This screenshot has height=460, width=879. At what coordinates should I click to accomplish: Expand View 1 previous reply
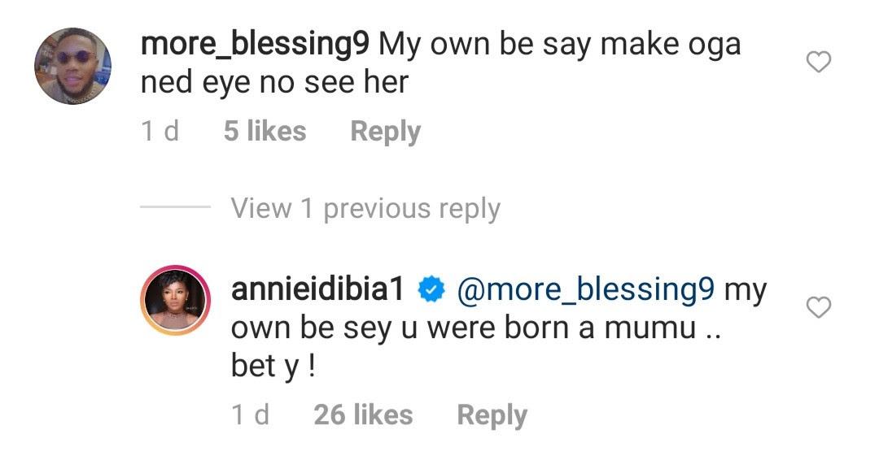(x=365, y=209)
